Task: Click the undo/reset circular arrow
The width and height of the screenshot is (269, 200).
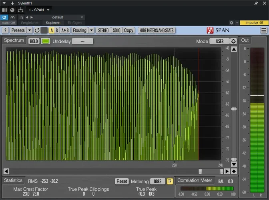Action: point(37,30)
